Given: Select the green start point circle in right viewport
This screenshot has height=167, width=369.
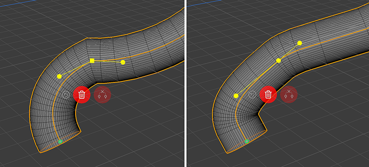Looking at the screenshot, I should coord(247,141).
